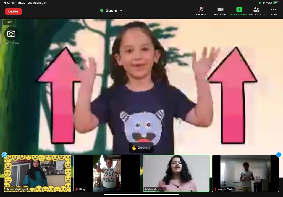The width and height of the screenshot is (283, 197).
Task: Stop Video camera toggle
Action: 220,11
